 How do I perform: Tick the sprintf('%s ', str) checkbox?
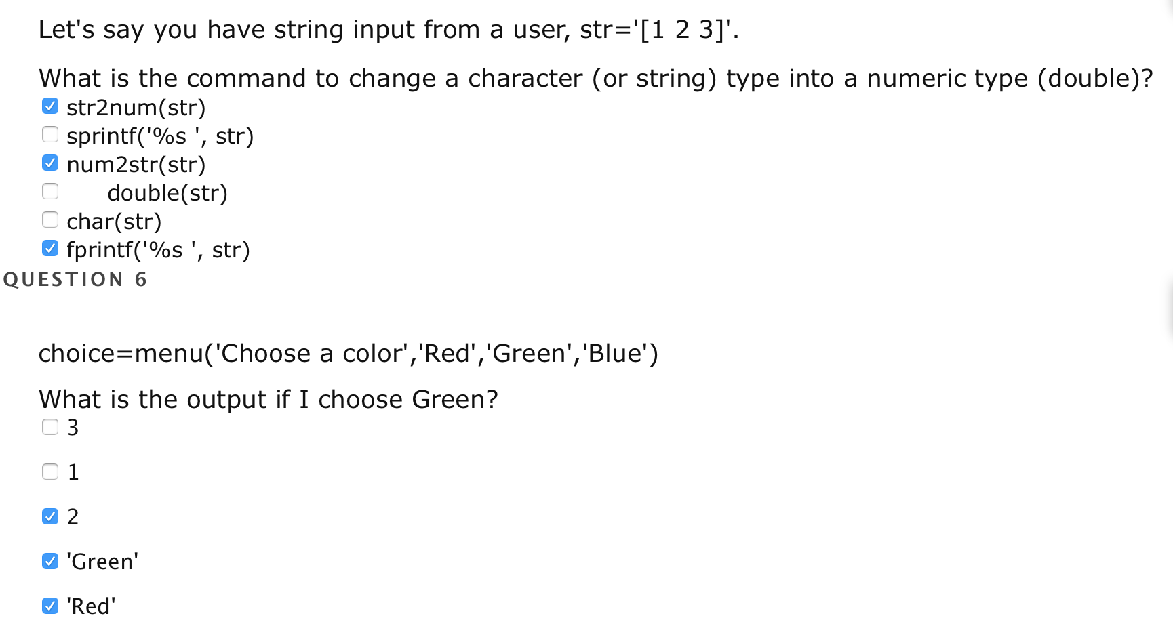point(50,135)
